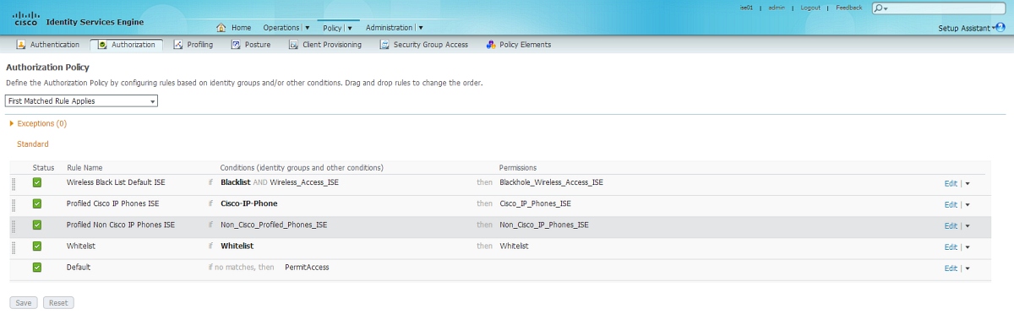
Task: Toggle status of Wireless Black List Default ISE rule
Action: 37,182
